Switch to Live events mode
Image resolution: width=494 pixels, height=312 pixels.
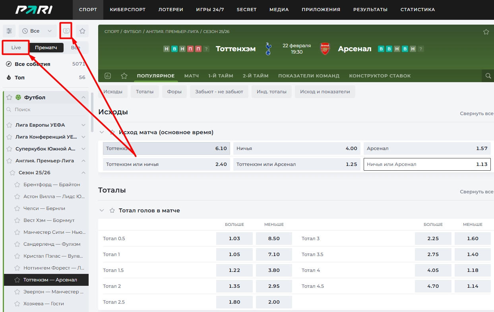pos(16,48)
